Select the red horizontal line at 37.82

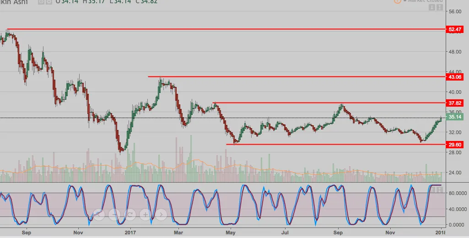click(329, 103)
